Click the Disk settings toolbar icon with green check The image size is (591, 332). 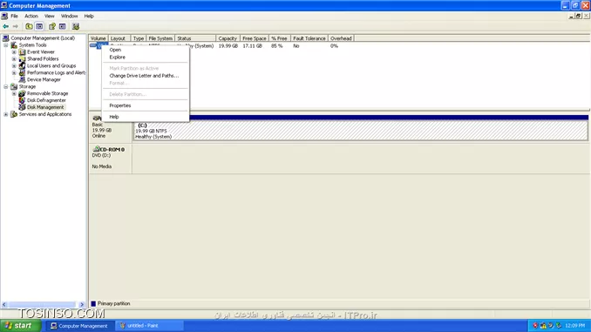point(76,26)
